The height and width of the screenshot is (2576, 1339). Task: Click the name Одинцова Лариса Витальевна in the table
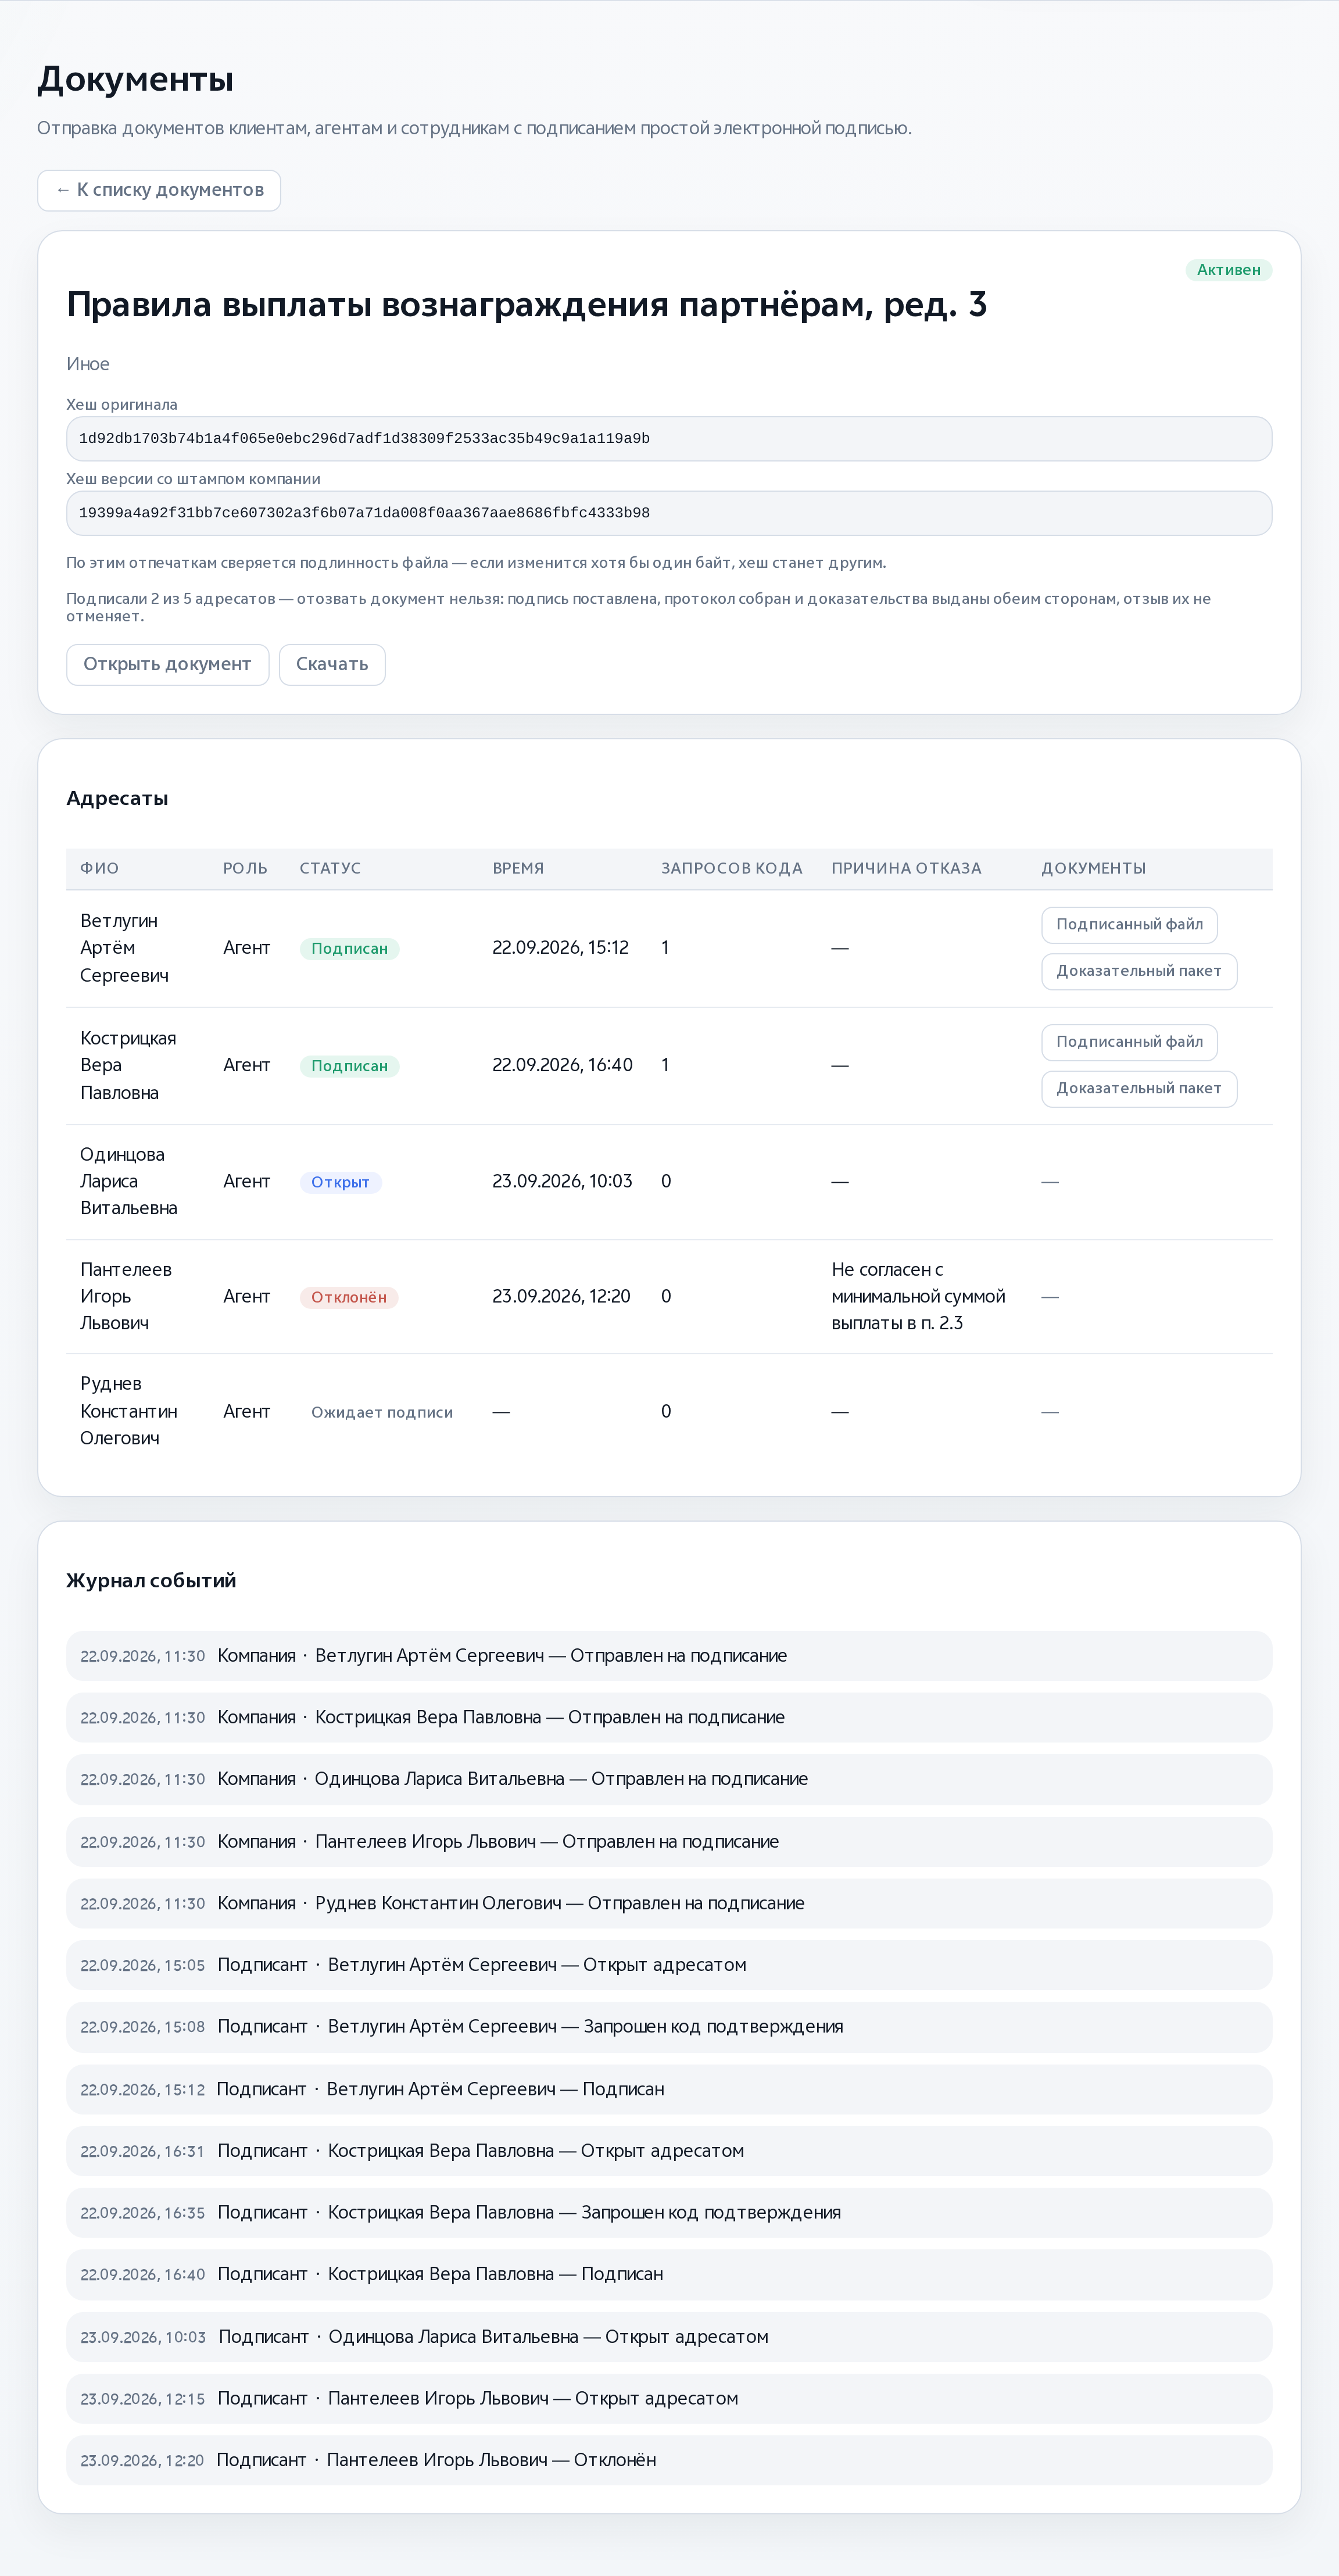click(129, 1181)
